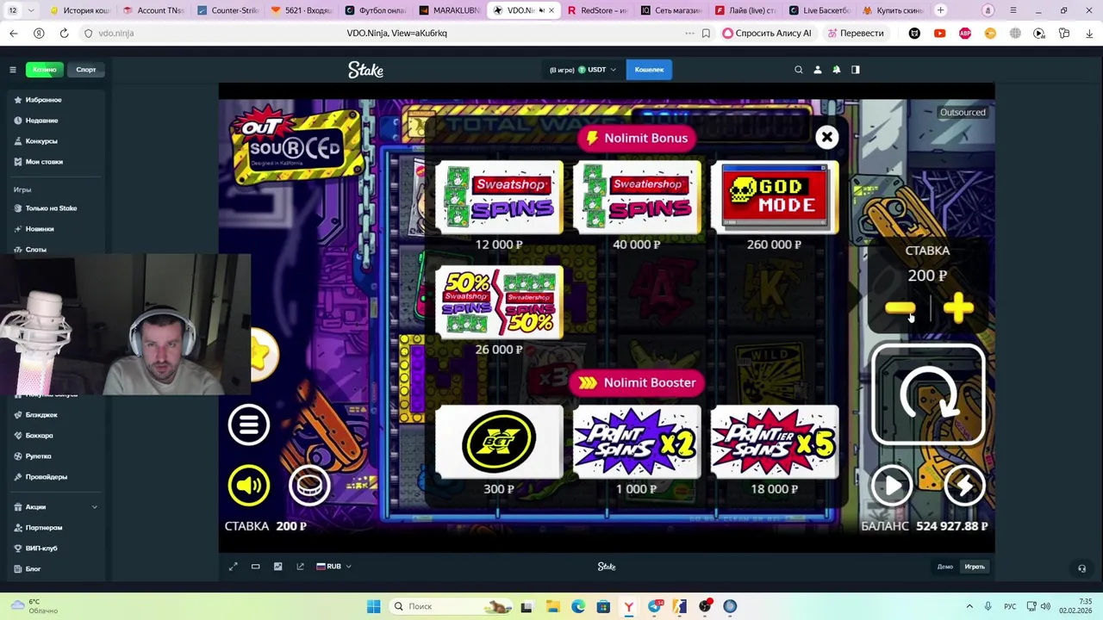Viewport: 1103px width, 620px height.
Task: Activate the xBet booster for 300 ₽
Action: (499, 442)
